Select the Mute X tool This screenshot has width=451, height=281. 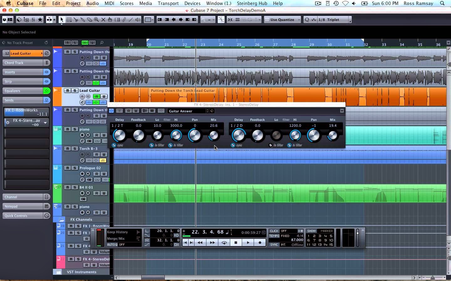[x=103, y=20]
